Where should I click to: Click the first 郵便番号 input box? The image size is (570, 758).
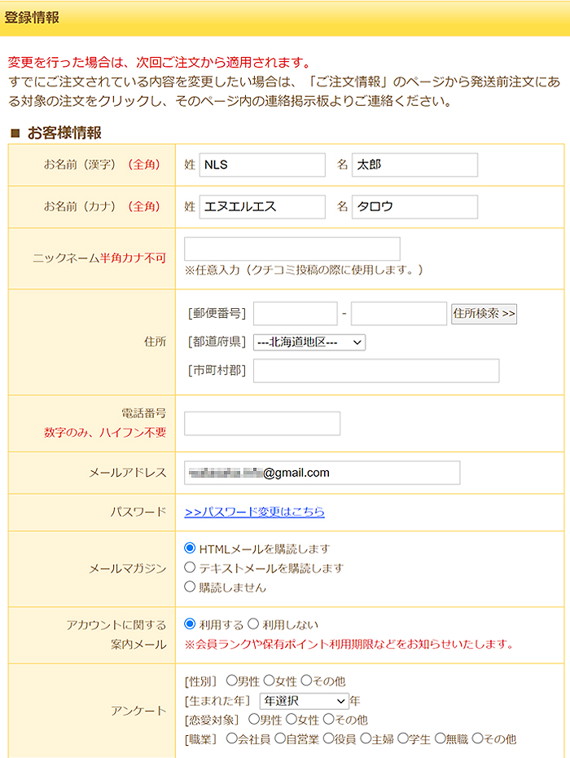[x=295, y=314]
